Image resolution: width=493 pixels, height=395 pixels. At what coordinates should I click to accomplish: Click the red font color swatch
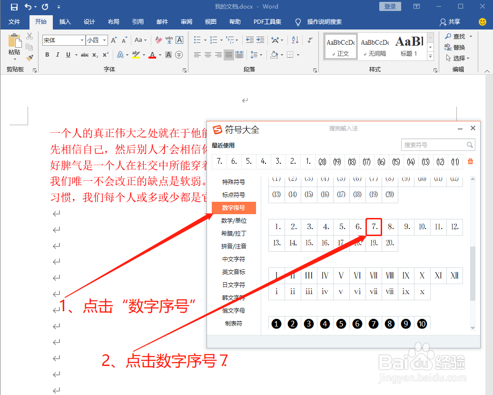click(x=152, y=56)
